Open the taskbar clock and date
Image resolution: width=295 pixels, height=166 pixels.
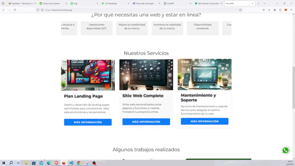pyautogui.click(x=290, y=163)
